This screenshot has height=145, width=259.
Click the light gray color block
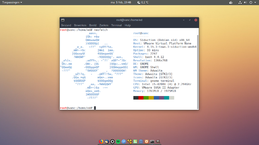click(172, 98)
